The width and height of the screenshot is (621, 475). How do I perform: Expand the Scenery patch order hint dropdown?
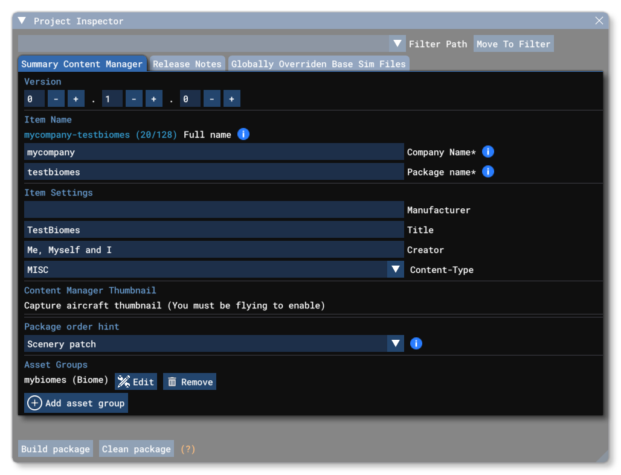[x=396, y=343]
